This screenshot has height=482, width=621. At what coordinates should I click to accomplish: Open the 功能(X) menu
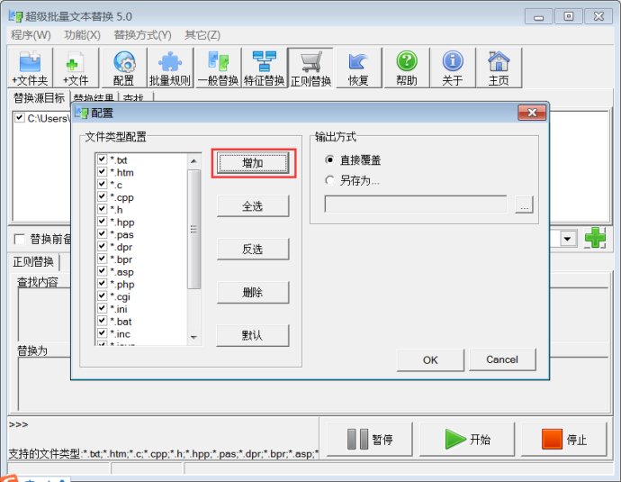click(82, 34)
